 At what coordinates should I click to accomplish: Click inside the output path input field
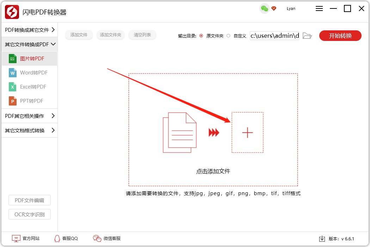click(274, 36)
